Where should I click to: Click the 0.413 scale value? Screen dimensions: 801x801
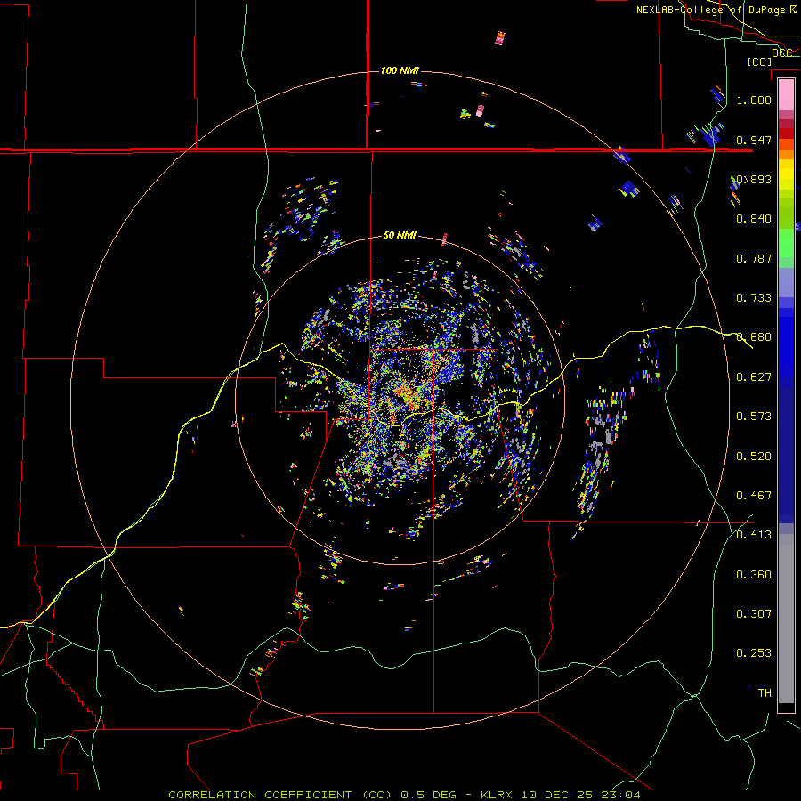click(754, 535)
